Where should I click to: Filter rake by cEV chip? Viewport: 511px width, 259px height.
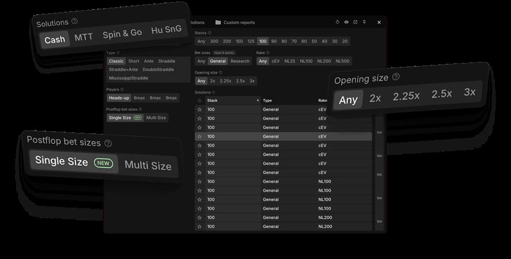point(276,61)
